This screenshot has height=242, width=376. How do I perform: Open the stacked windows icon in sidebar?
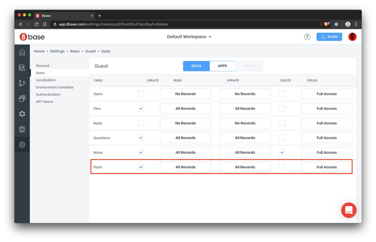click(22, 98)
